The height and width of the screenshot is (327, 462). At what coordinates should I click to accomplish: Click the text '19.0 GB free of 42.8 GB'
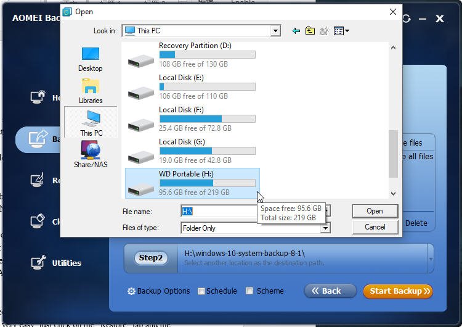pyautogui.click(x=195, y=160)
